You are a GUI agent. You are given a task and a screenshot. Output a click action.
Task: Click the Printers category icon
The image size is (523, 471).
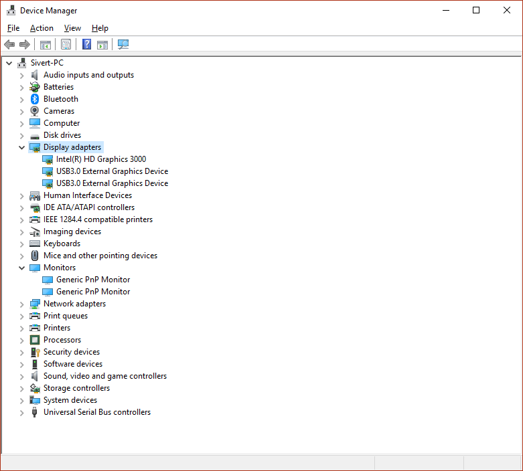pyautogui.click(x=35, y=328)
